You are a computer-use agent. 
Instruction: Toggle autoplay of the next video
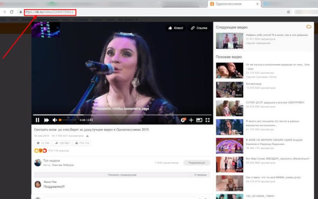(309, 27)
